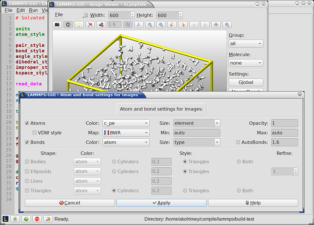314x225 pixels.
Task: Click the paint palette image icon
Action: 48,219
